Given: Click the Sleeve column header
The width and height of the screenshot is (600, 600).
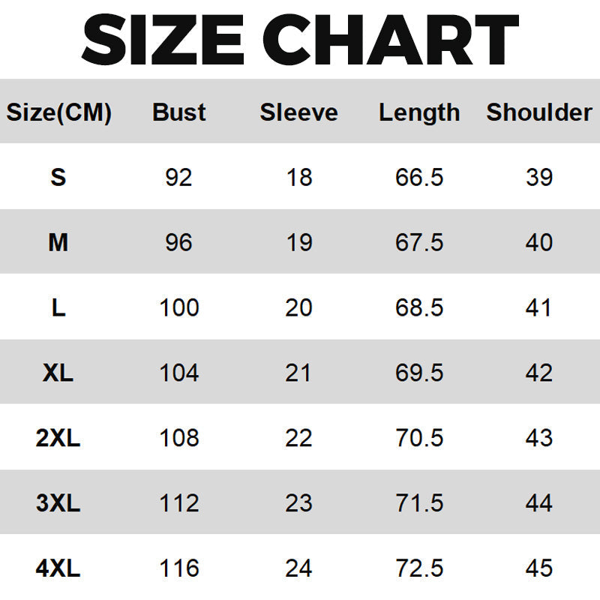Looking at the screenshot, I should [298, 112].
